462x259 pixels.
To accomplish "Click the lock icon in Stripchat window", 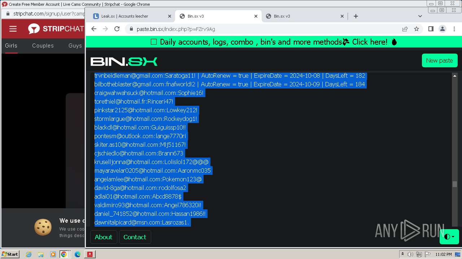I will pos(8,14).
